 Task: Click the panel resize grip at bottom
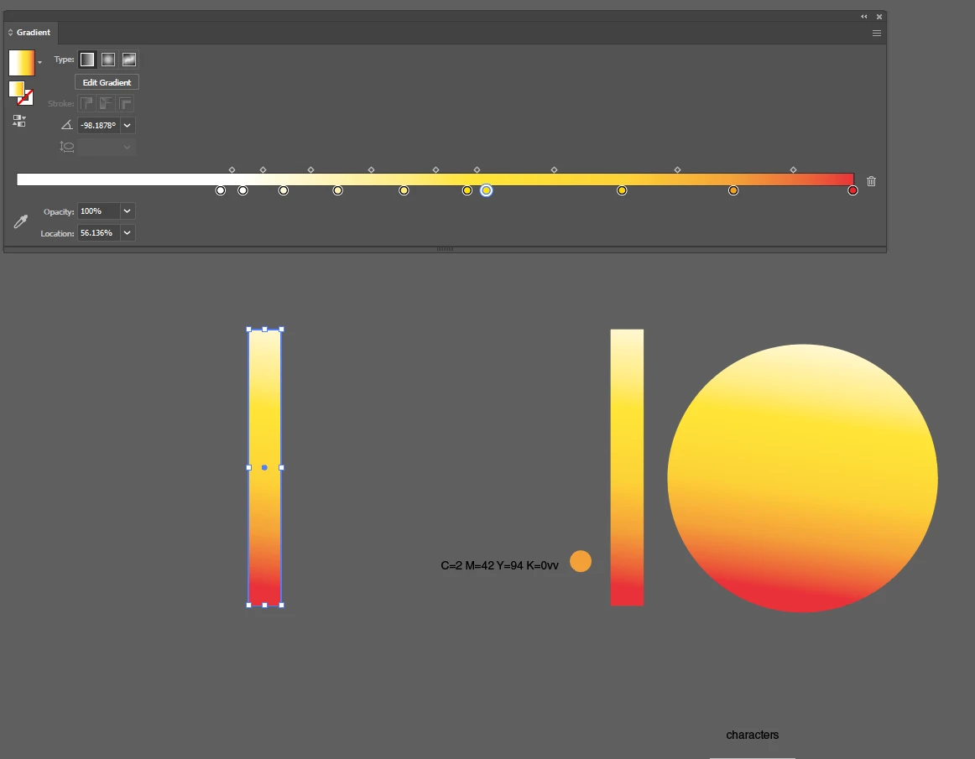tap(445, 248)
